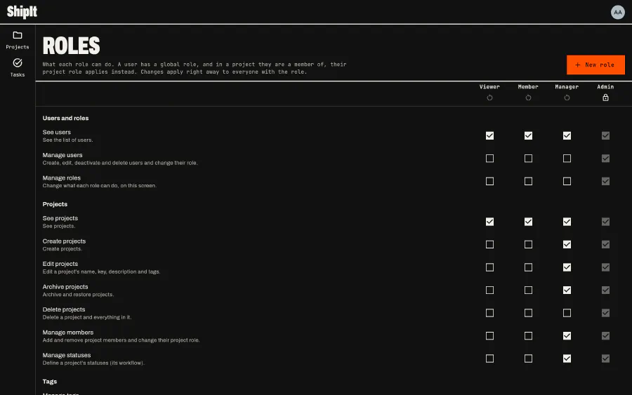Reset the Viewer role icon
The height and width of the screenshot is (395, 632).
(489, 98)
